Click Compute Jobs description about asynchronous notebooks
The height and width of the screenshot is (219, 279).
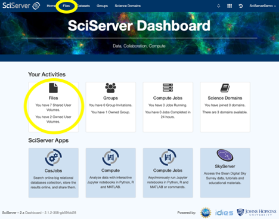point(168,182)
